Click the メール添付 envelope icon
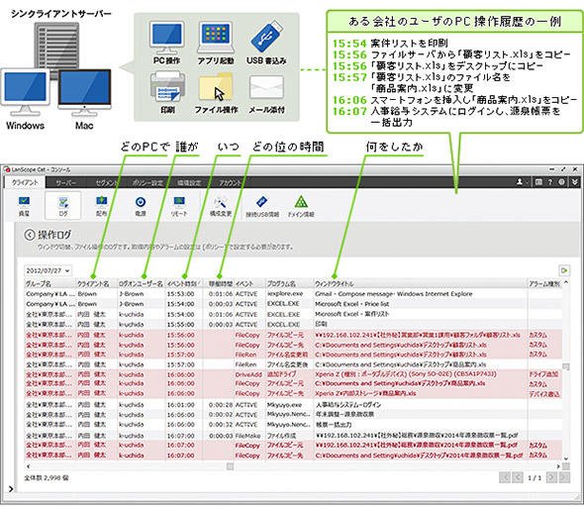 tap(266, 87)
